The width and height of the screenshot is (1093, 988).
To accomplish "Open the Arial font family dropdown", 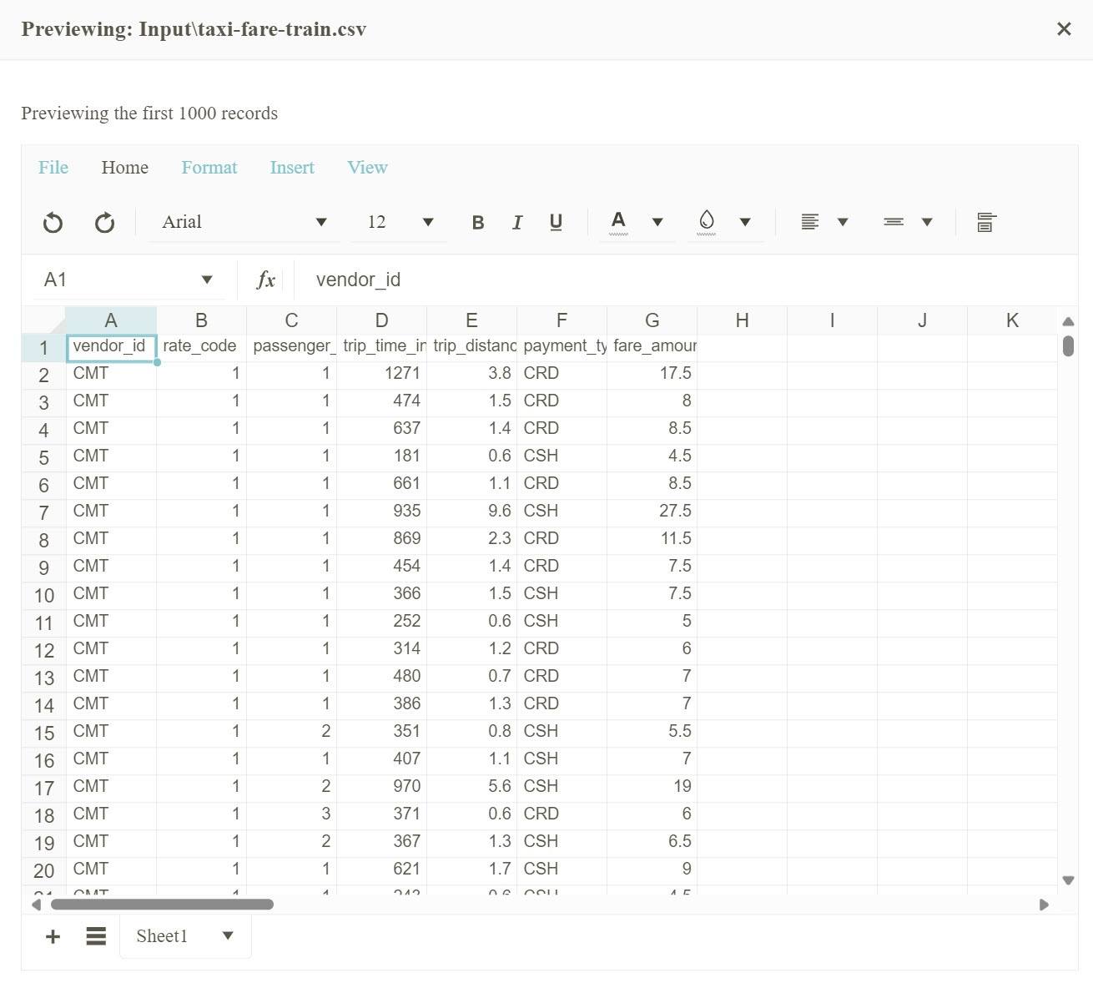I will click(244, 222).
